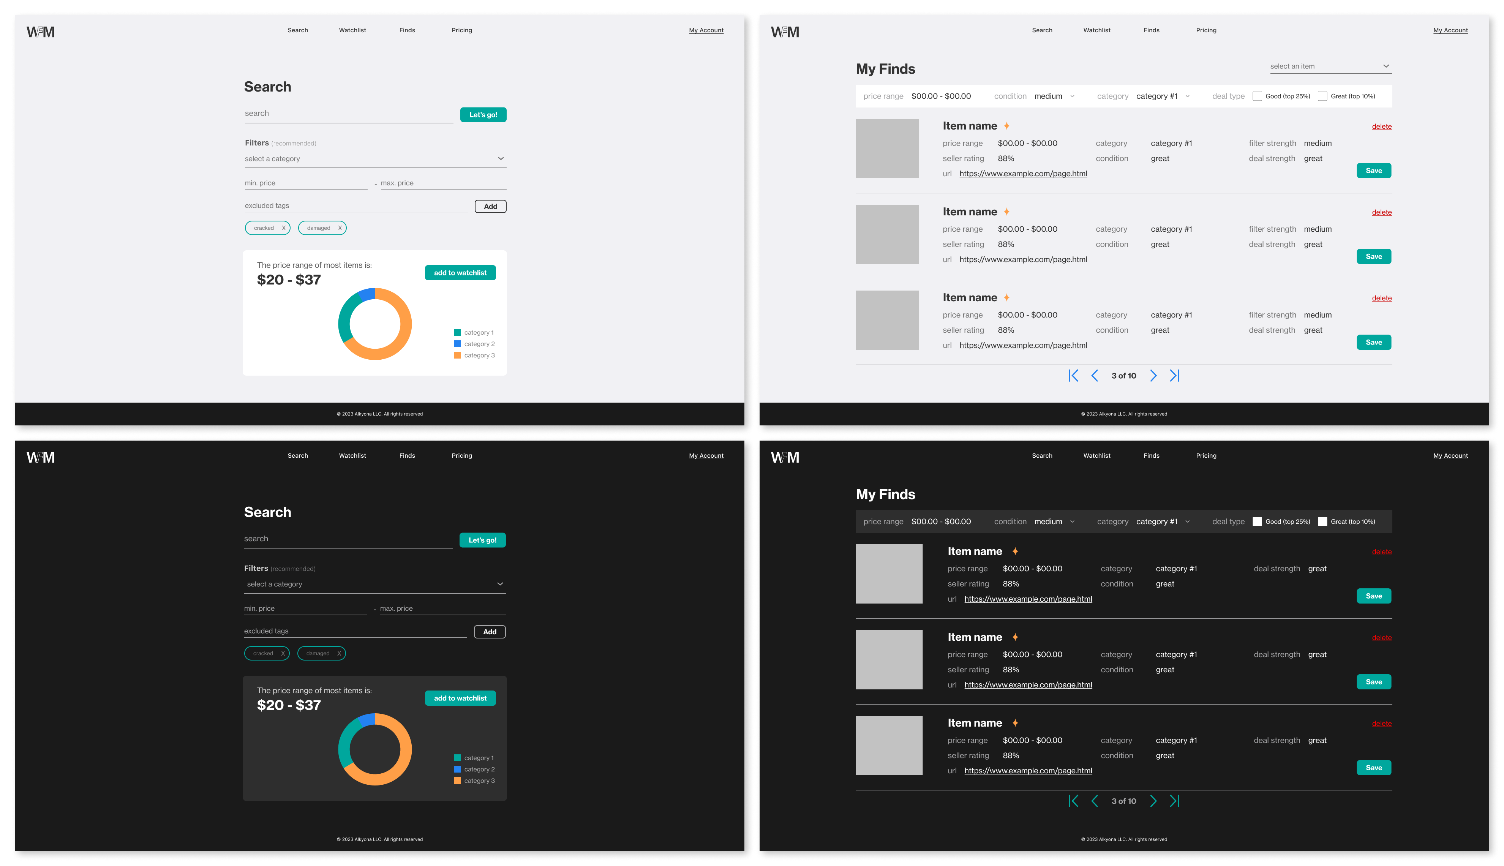Focus the 'search' input field in light Search
1504x866 pixels.
(349, 114)
